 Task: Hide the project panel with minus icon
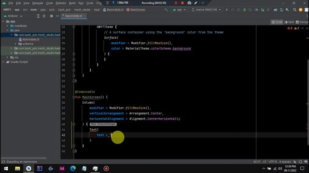tap(57, 16)
